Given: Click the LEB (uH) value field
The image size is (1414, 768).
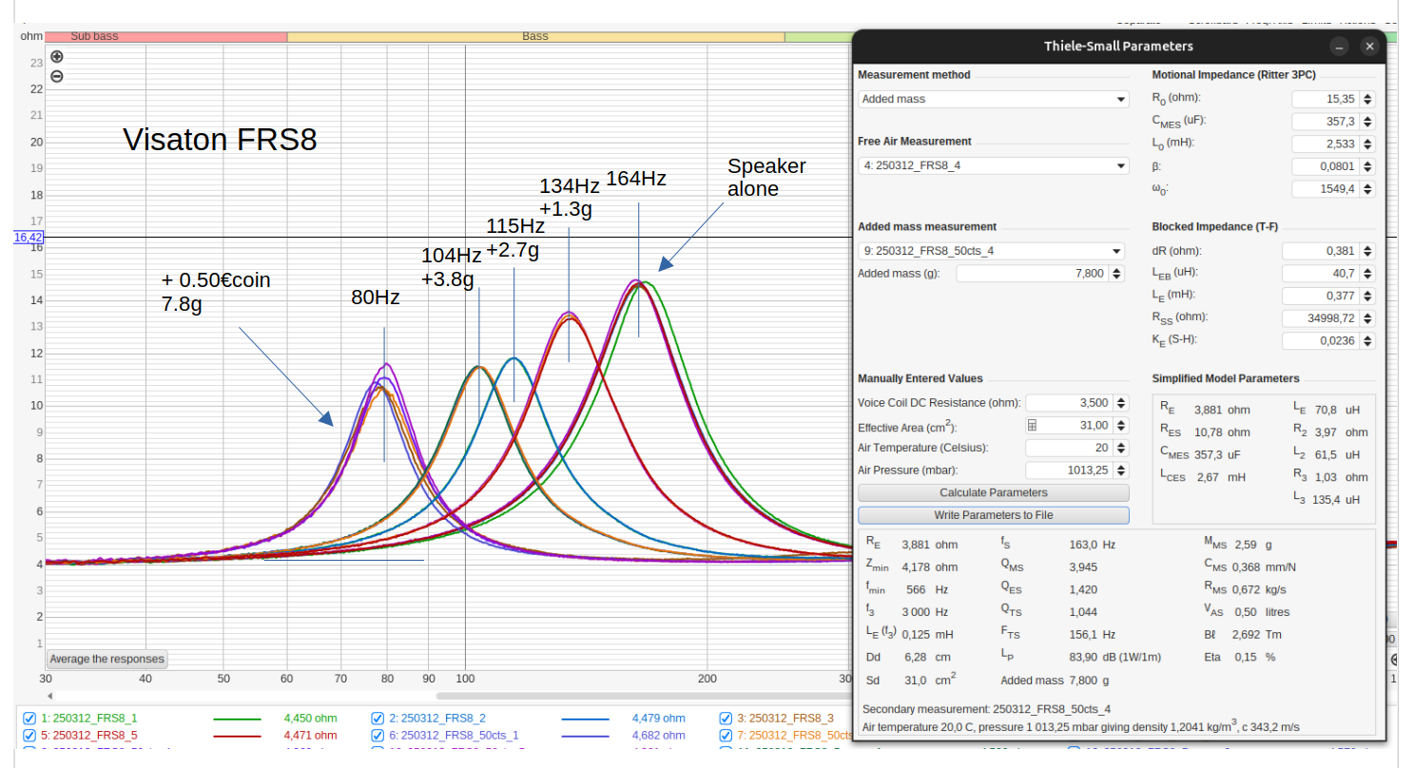Looking at the screenshot, I should (x=1320, y=274).
